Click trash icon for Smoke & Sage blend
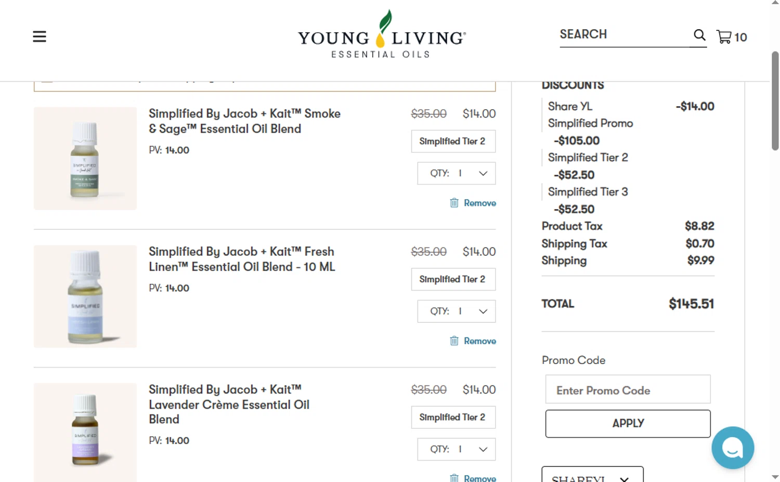The image size is (780, 482). coord(454,203)
